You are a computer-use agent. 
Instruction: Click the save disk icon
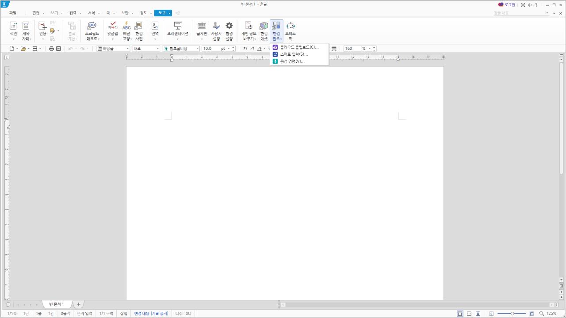point(34,49)
